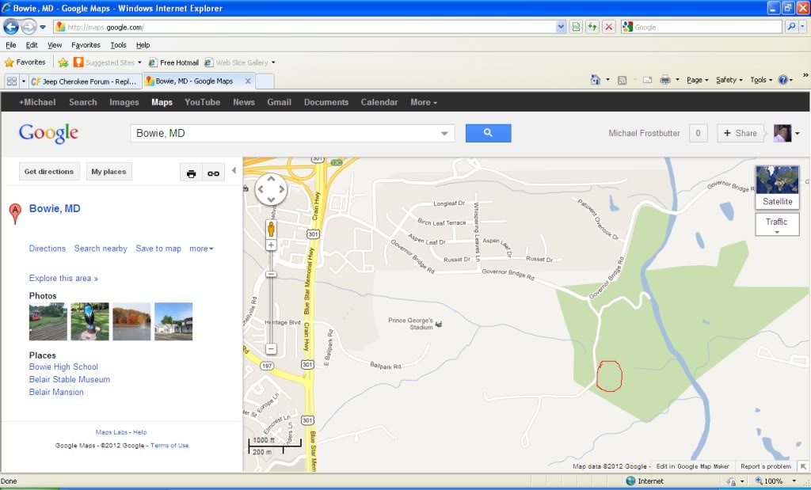Click the Get directions button
This screenshot has width=811, height=490.
tap(49, 172)
